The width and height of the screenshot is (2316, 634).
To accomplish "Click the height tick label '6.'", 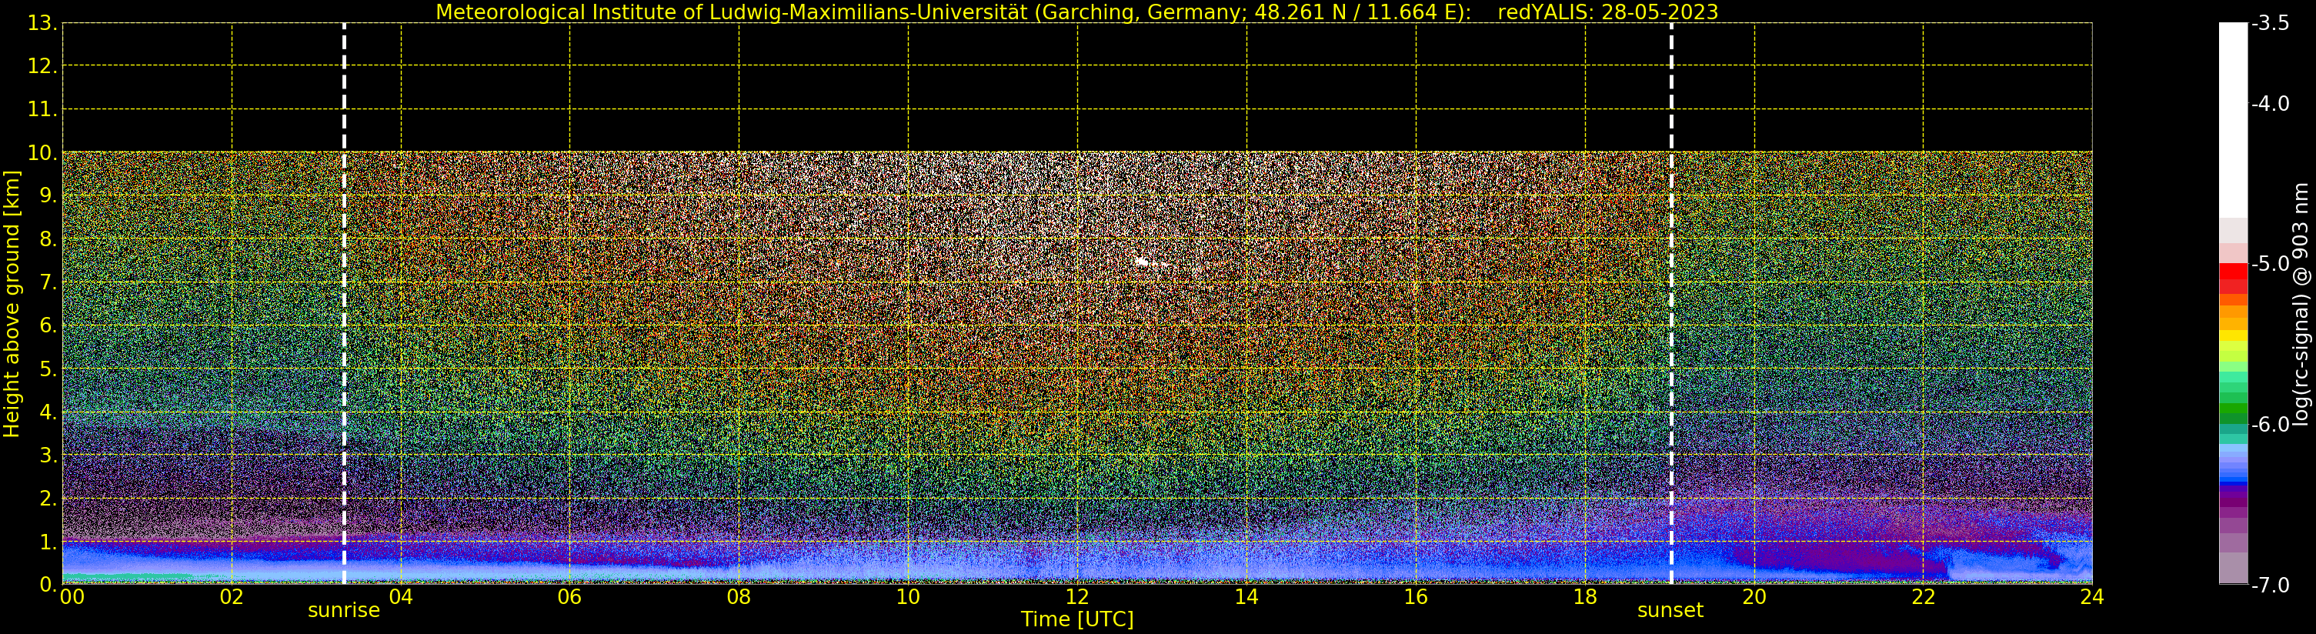I will point(48,325).
